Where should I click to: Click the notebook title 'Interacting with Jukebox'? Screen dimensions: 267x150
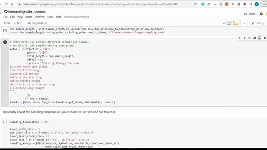tap(27, 12)
